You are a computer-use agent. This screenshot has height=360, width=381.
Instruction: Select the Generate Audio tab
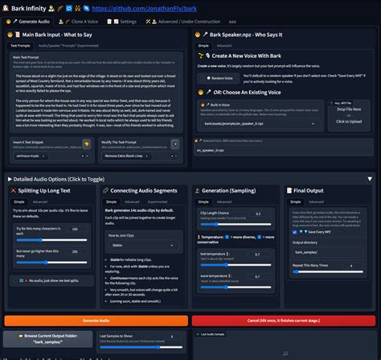(28, 22)
